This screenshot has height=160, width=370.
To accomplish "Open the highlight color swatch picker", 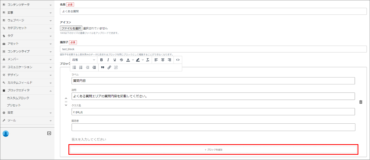I will tap(143, 60).
